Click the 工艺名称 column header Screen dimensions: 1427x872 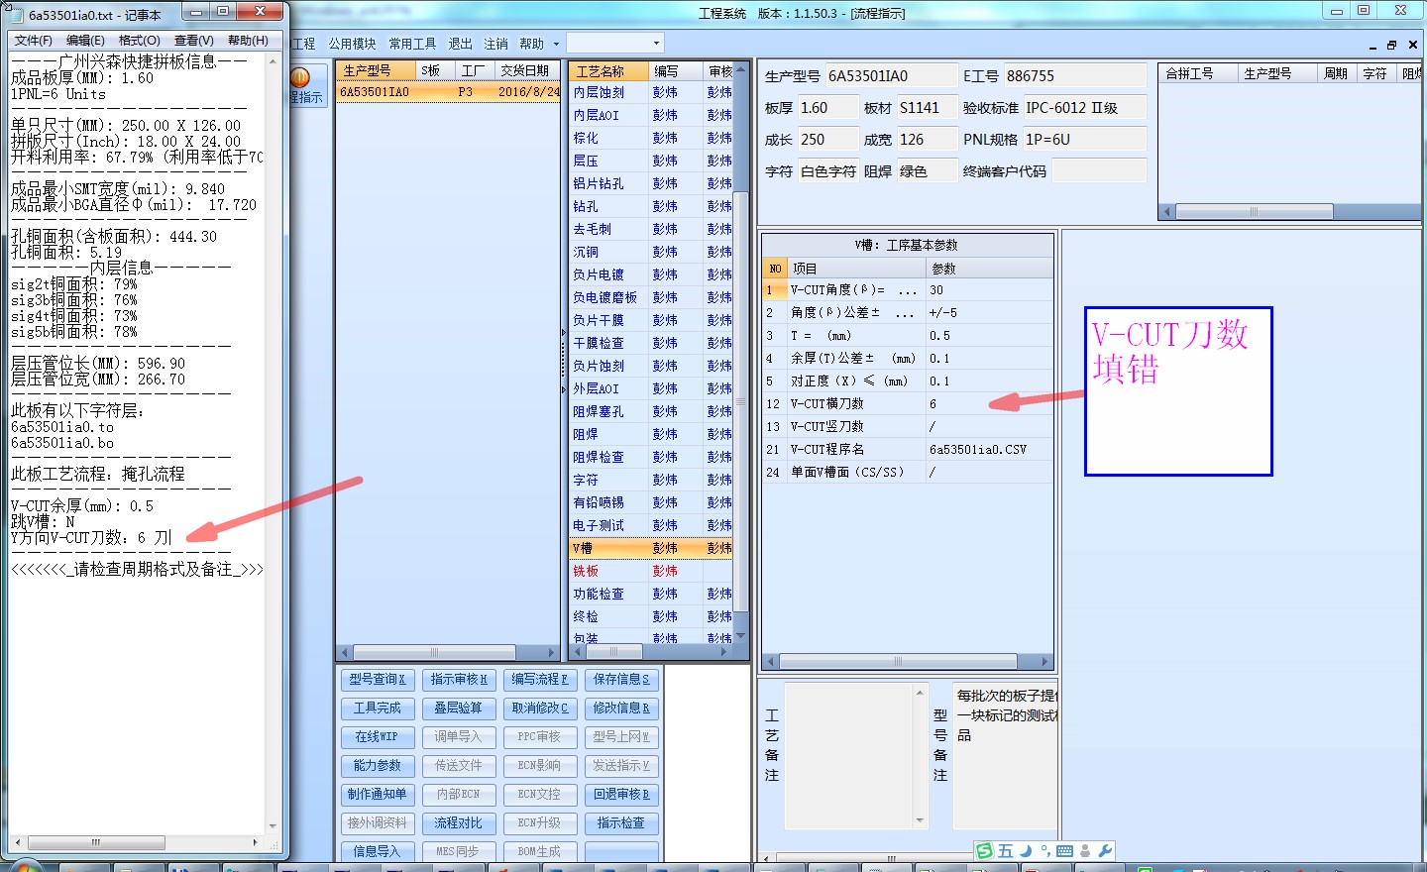609,71
